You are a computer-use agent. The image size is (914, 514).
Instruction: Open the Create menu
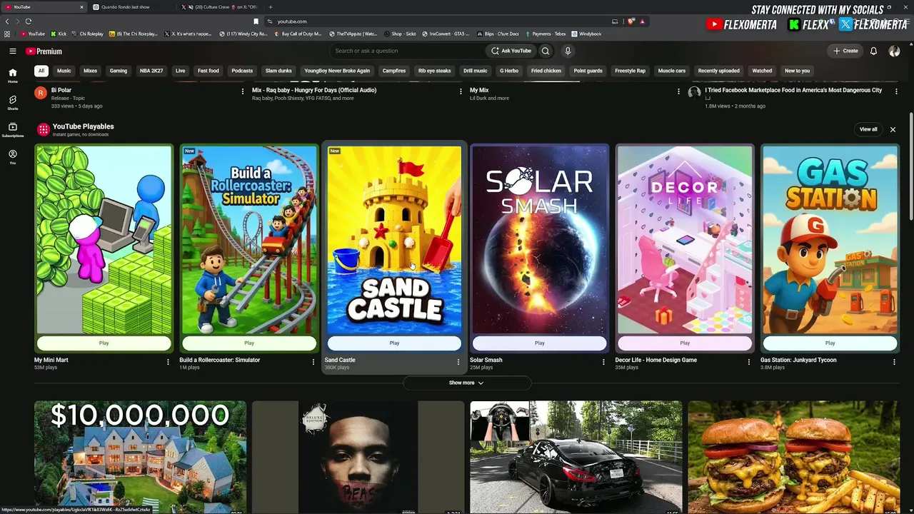845,51
